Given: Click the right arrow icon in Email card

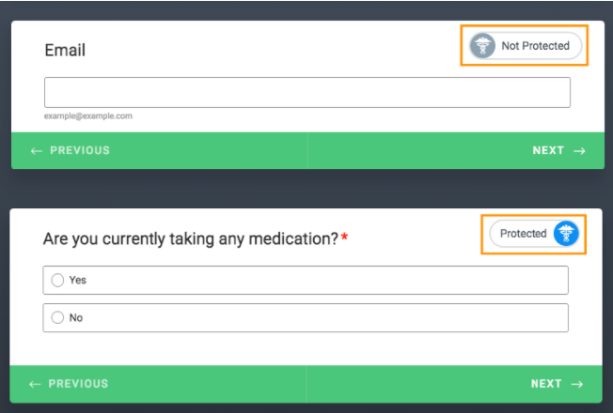Looking at the screenshot, I should tap(579, 150).
